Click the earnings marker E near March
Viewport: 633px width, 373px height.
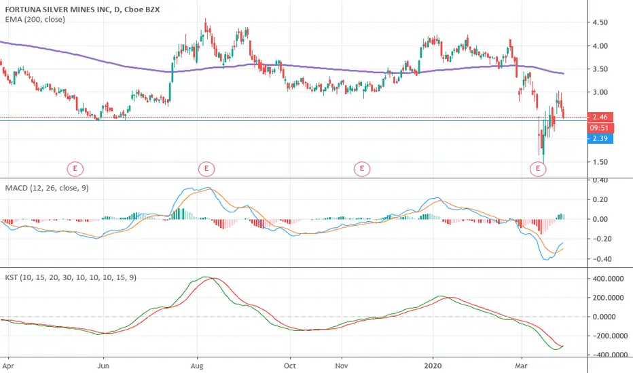tap(538, 169)
